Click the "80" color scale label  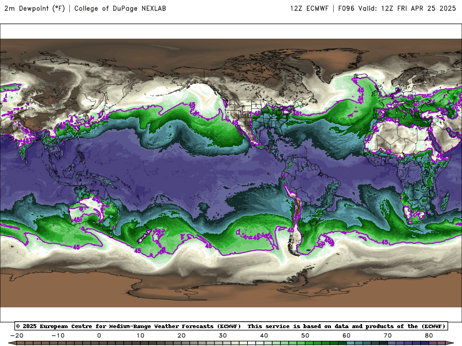click(x=429, y=336)
